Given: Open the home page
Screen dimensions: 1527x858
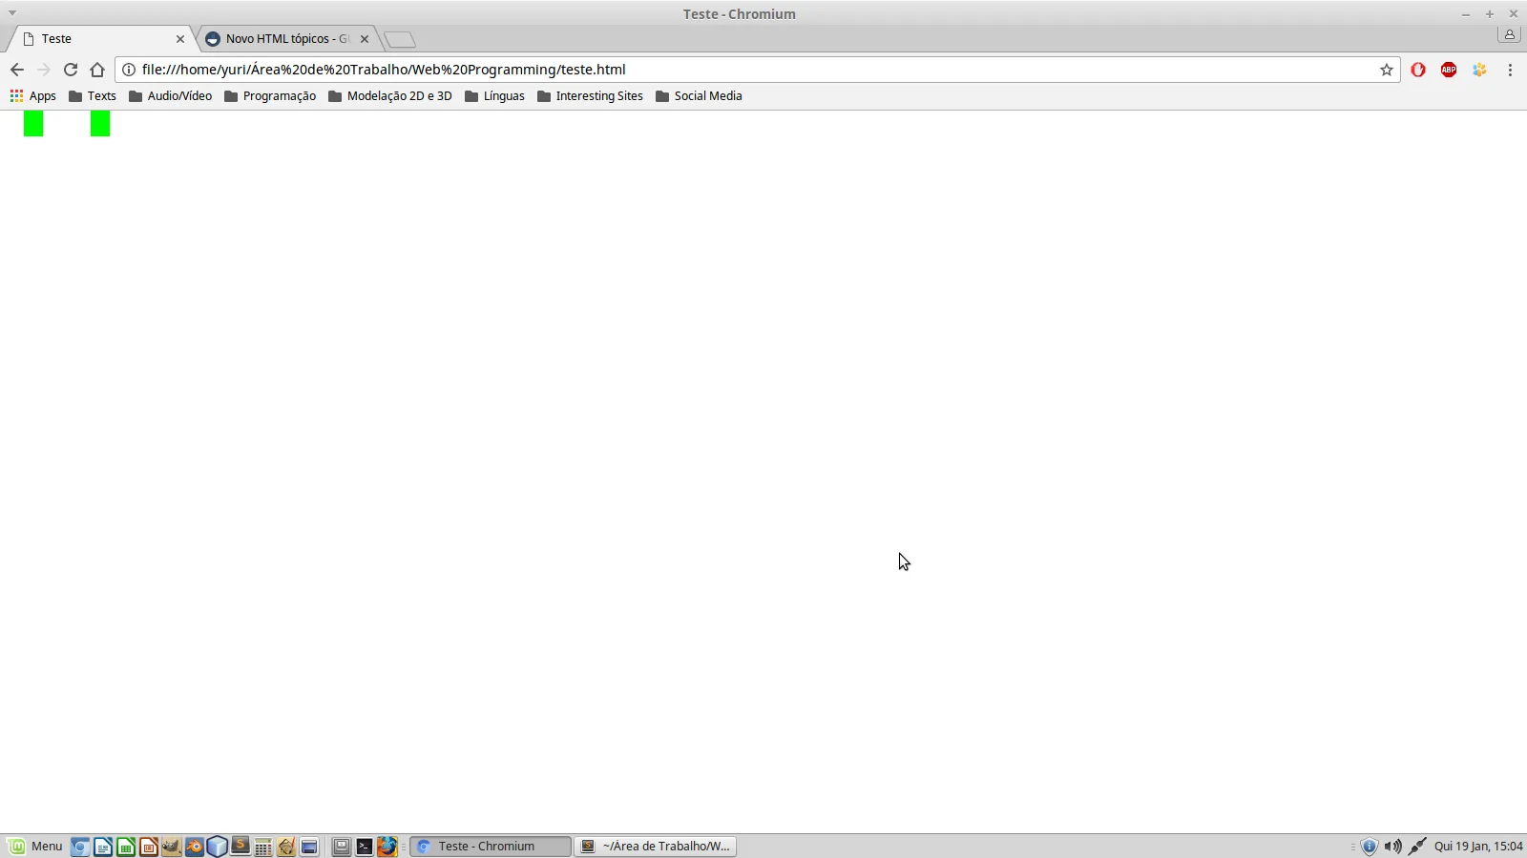Looking at the screenshot, I should (x=97, y=70).
